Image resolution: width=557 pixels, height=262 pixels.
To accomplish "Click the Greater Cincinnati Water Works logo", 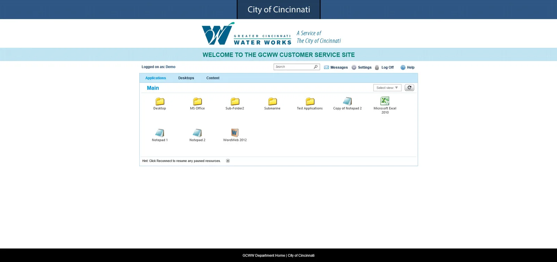I will coord(246,34).
